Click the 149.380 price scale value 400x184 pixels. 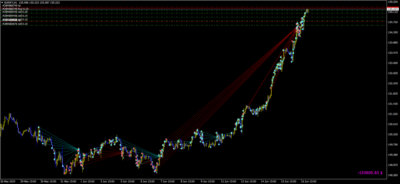(393, 155)
